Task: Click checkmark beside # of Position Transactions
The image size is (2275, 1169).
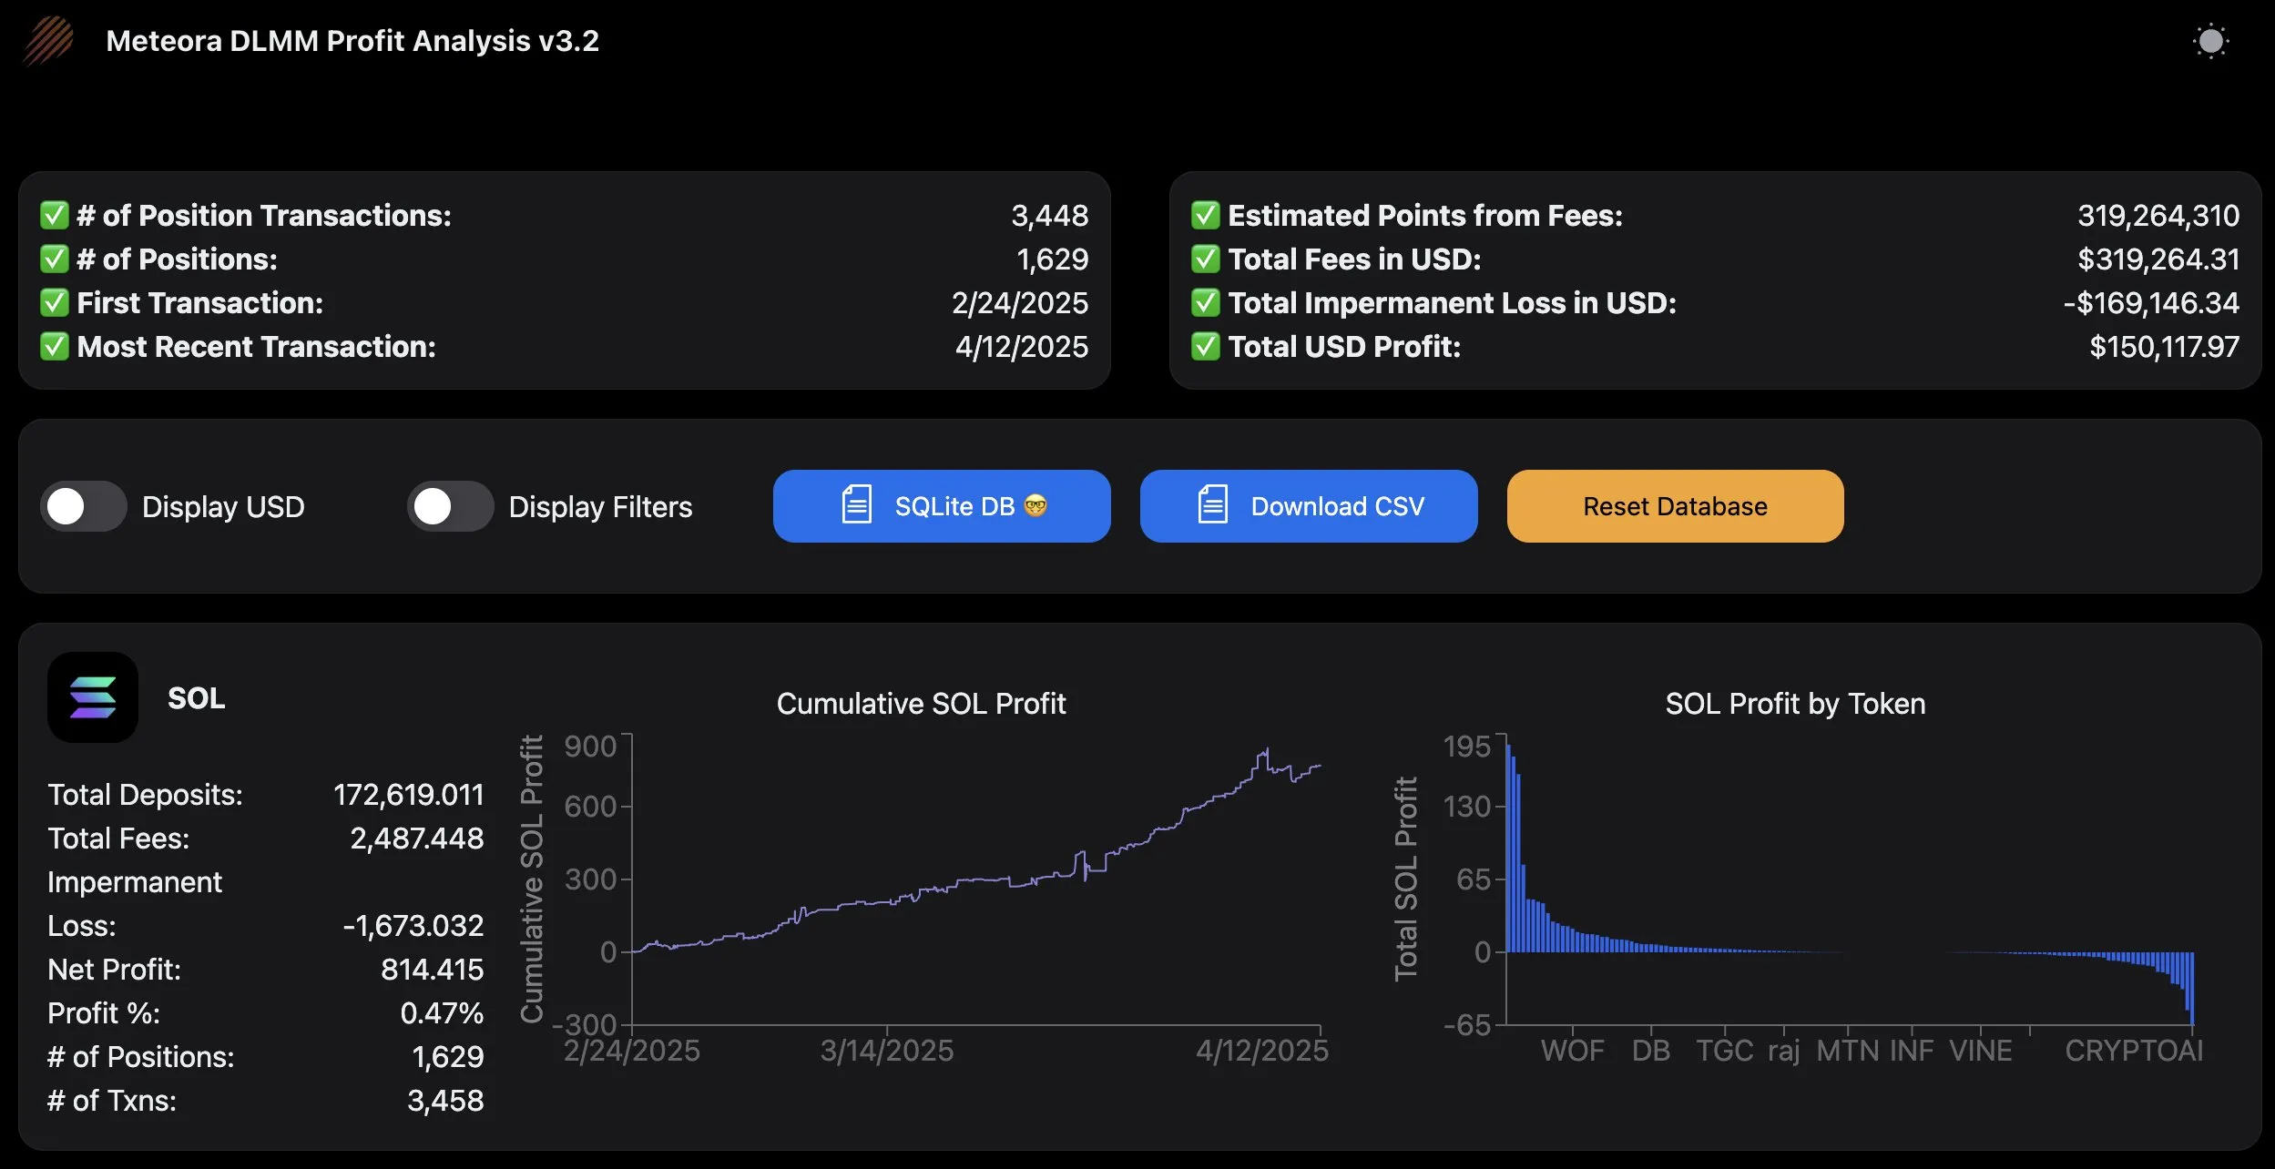Action: click(55, 215)
